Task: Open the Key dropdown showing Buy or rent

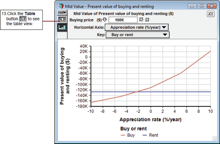Action: [138, 35]
